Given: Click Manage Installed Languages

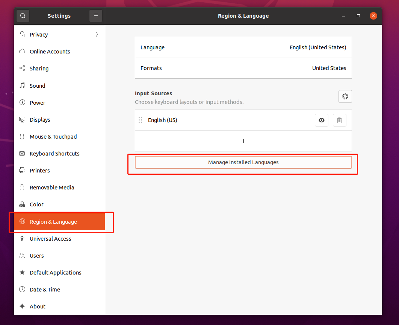Looking at the screenshot, I should (243, 162).
